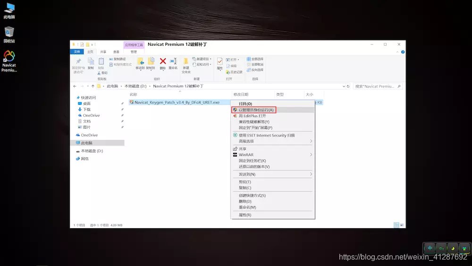Click 本地磁盘 (D:) in address breadcrumb
Screen dimensions: 472x266
pyautogui.click(x=135, y=86)
